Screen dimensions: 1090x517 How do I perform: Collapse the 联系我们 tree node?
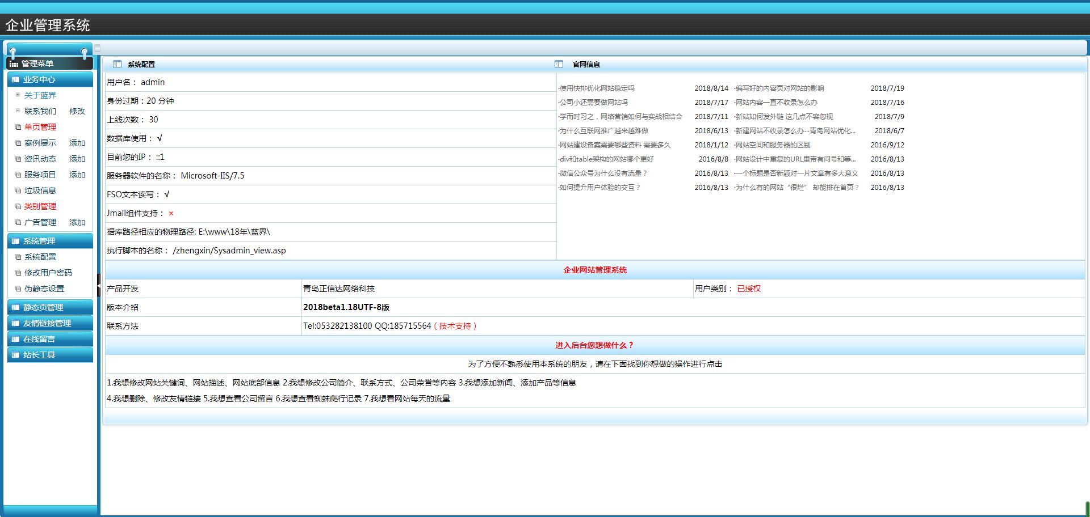pos(18,111)
